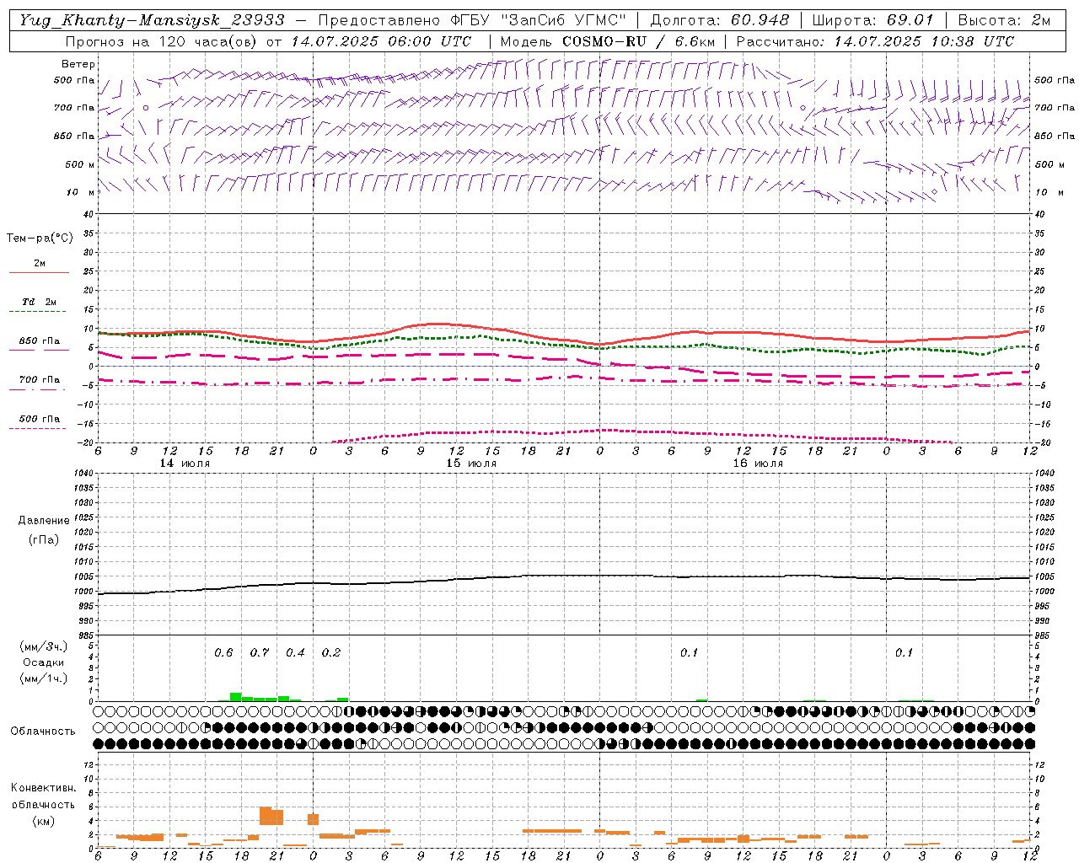This screenshot has height=863, width=1079.
Task: Click the 14 июля date label
Action: [185, 464]
